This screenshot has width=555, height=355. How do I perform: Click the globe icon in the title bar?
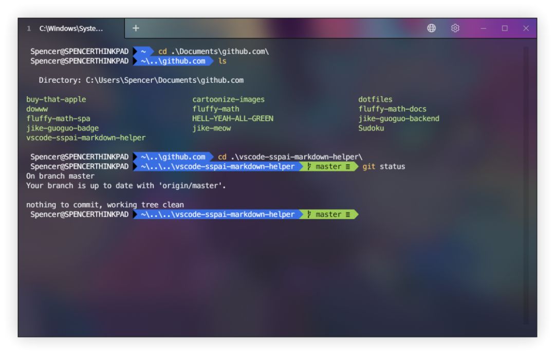click(431, 28)
